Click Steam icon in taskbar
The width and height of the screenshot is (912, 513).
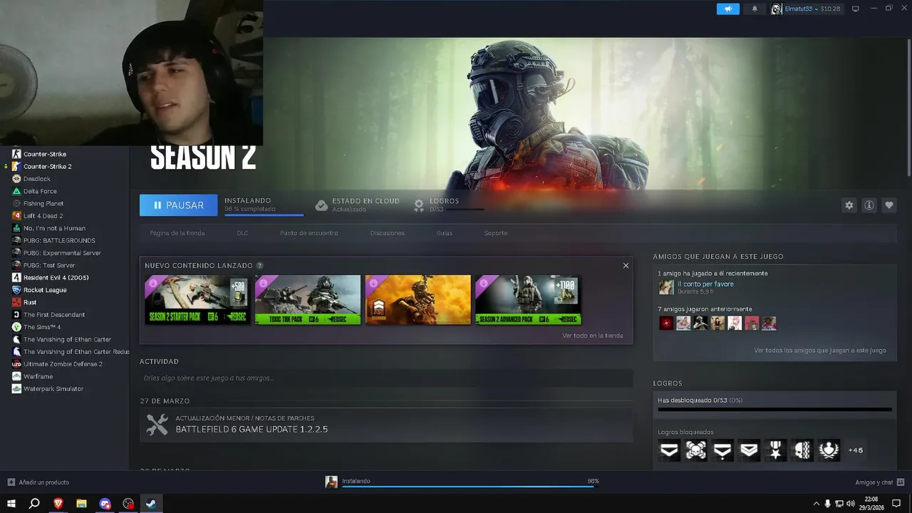(x=151, y=504)
